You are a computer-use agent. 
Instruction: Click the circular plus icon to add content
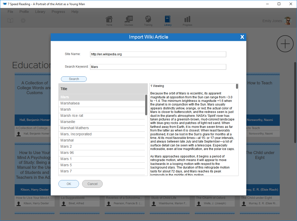(285, 44)
